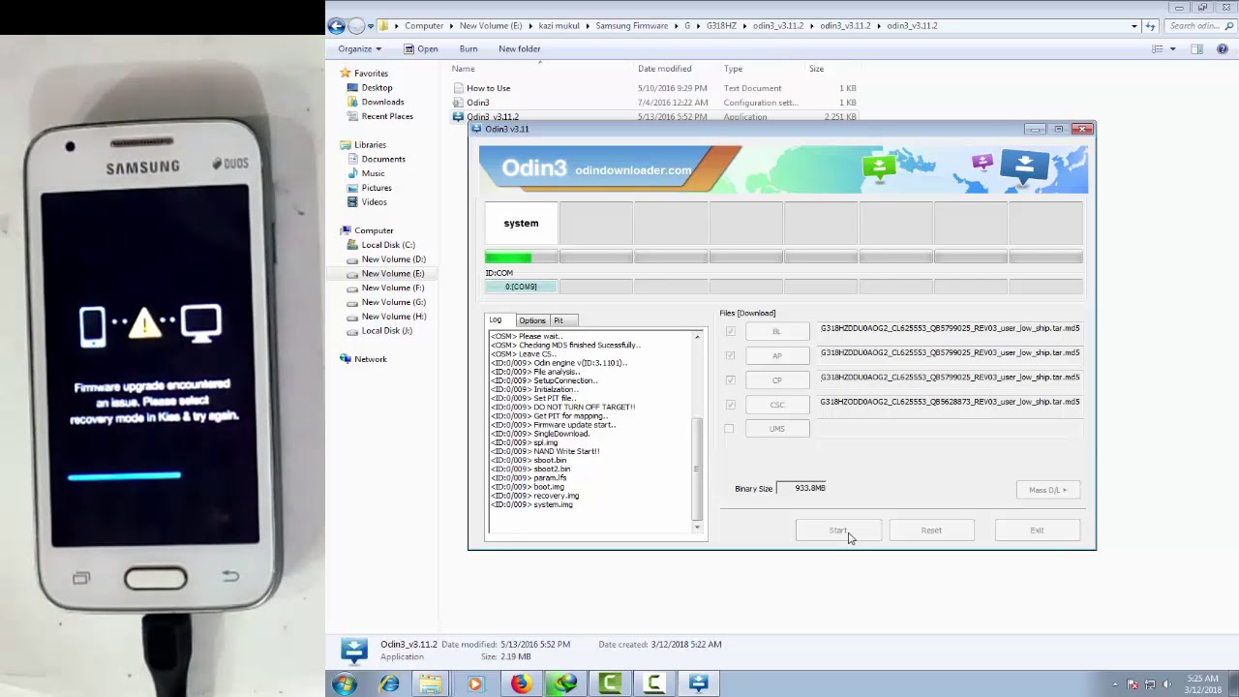Show hidden tray icons arrow
The image size is (1239, 697).
(x=1115, y=684)
